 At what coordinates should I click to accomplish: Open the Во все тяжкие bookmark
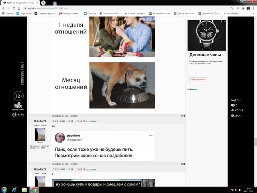click(x=160, y=13)
